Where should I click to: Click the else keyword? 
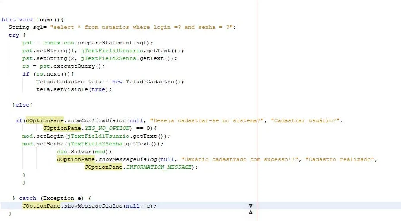[x=24, y=105]
